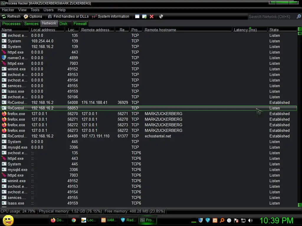The height and width of the screenshot is (226, 302).
Task: Sort by Remote hostname column header
Action: tap(187, 30)
